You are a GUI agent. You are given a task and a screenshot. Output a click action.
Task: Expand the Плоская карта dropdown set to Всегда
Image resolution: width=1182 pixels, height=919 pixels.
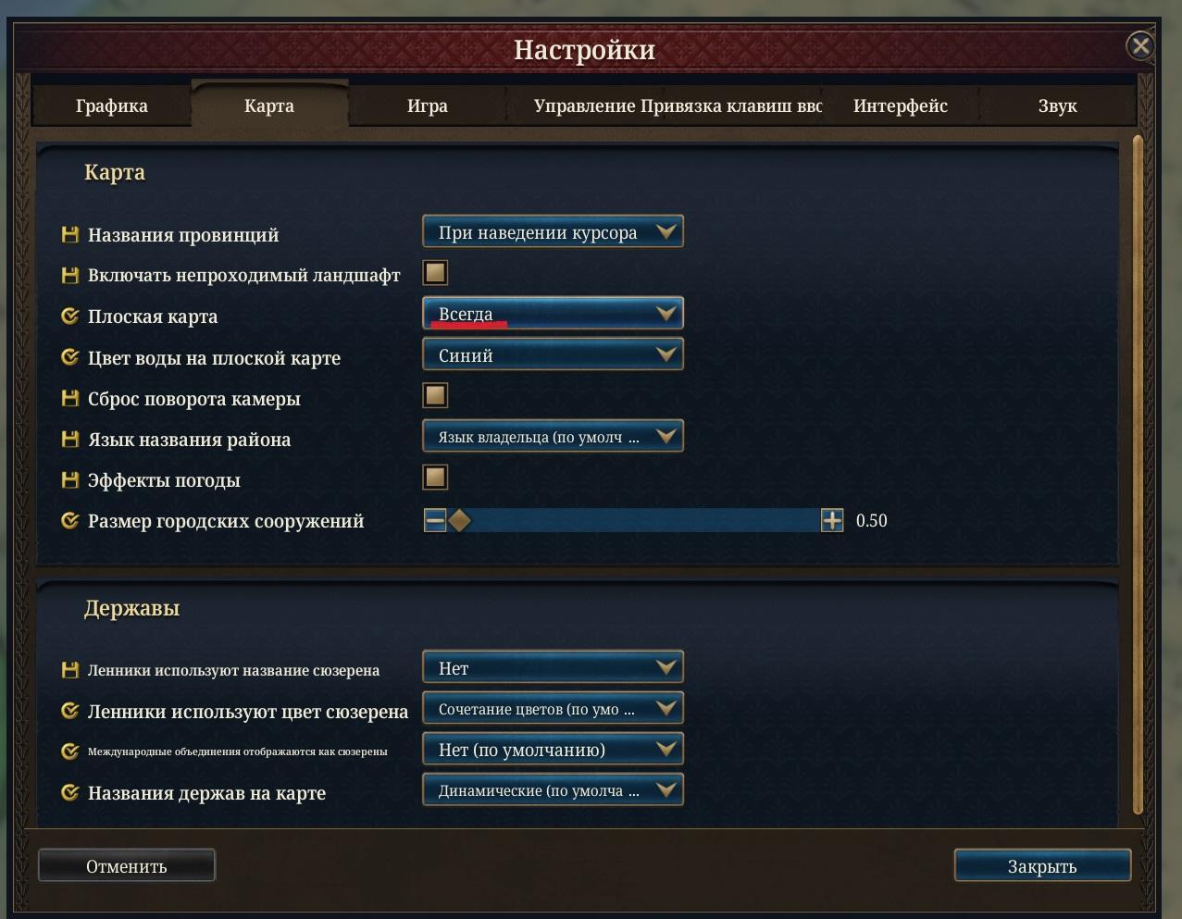553,314
